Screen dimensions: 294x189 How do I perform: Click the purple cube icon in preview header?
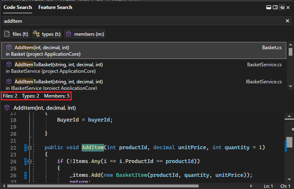pos(7,108)
